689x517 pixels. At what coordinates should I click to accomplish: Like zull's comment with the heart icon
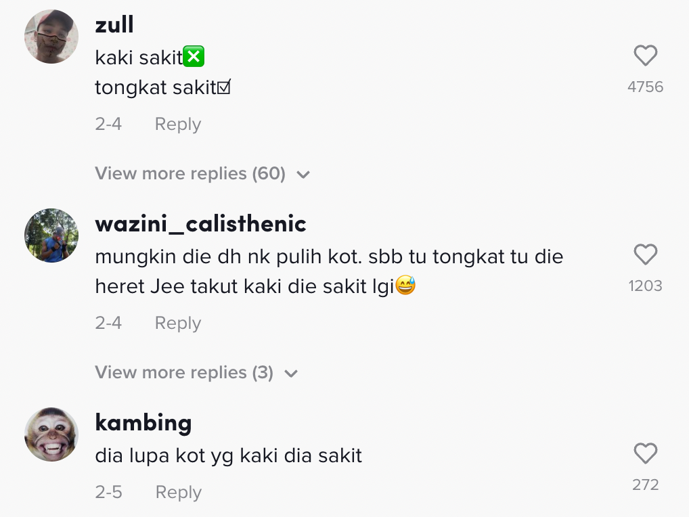click(x=645, y=55)
